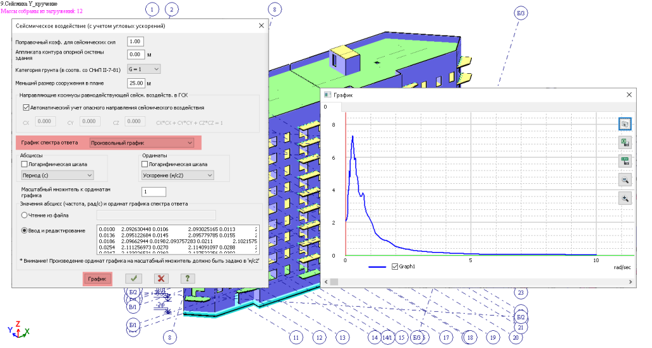Toggle Graph1 legend checkbox
The width and height of the screenshot is (652, 348).
tap(395, 267)
